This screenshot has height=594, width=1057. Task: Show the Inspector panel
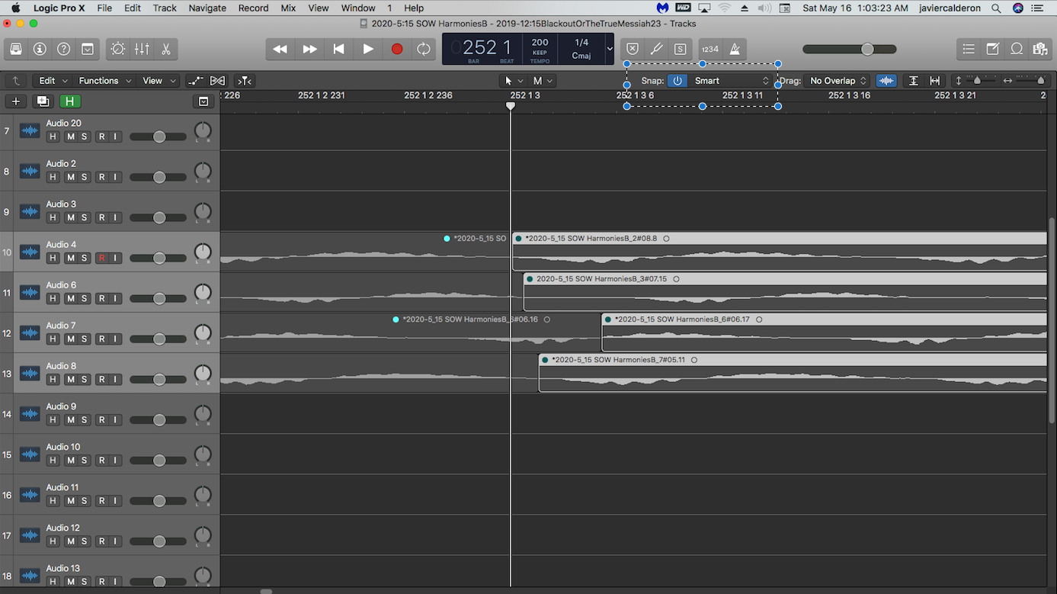[x=40, y=49]
